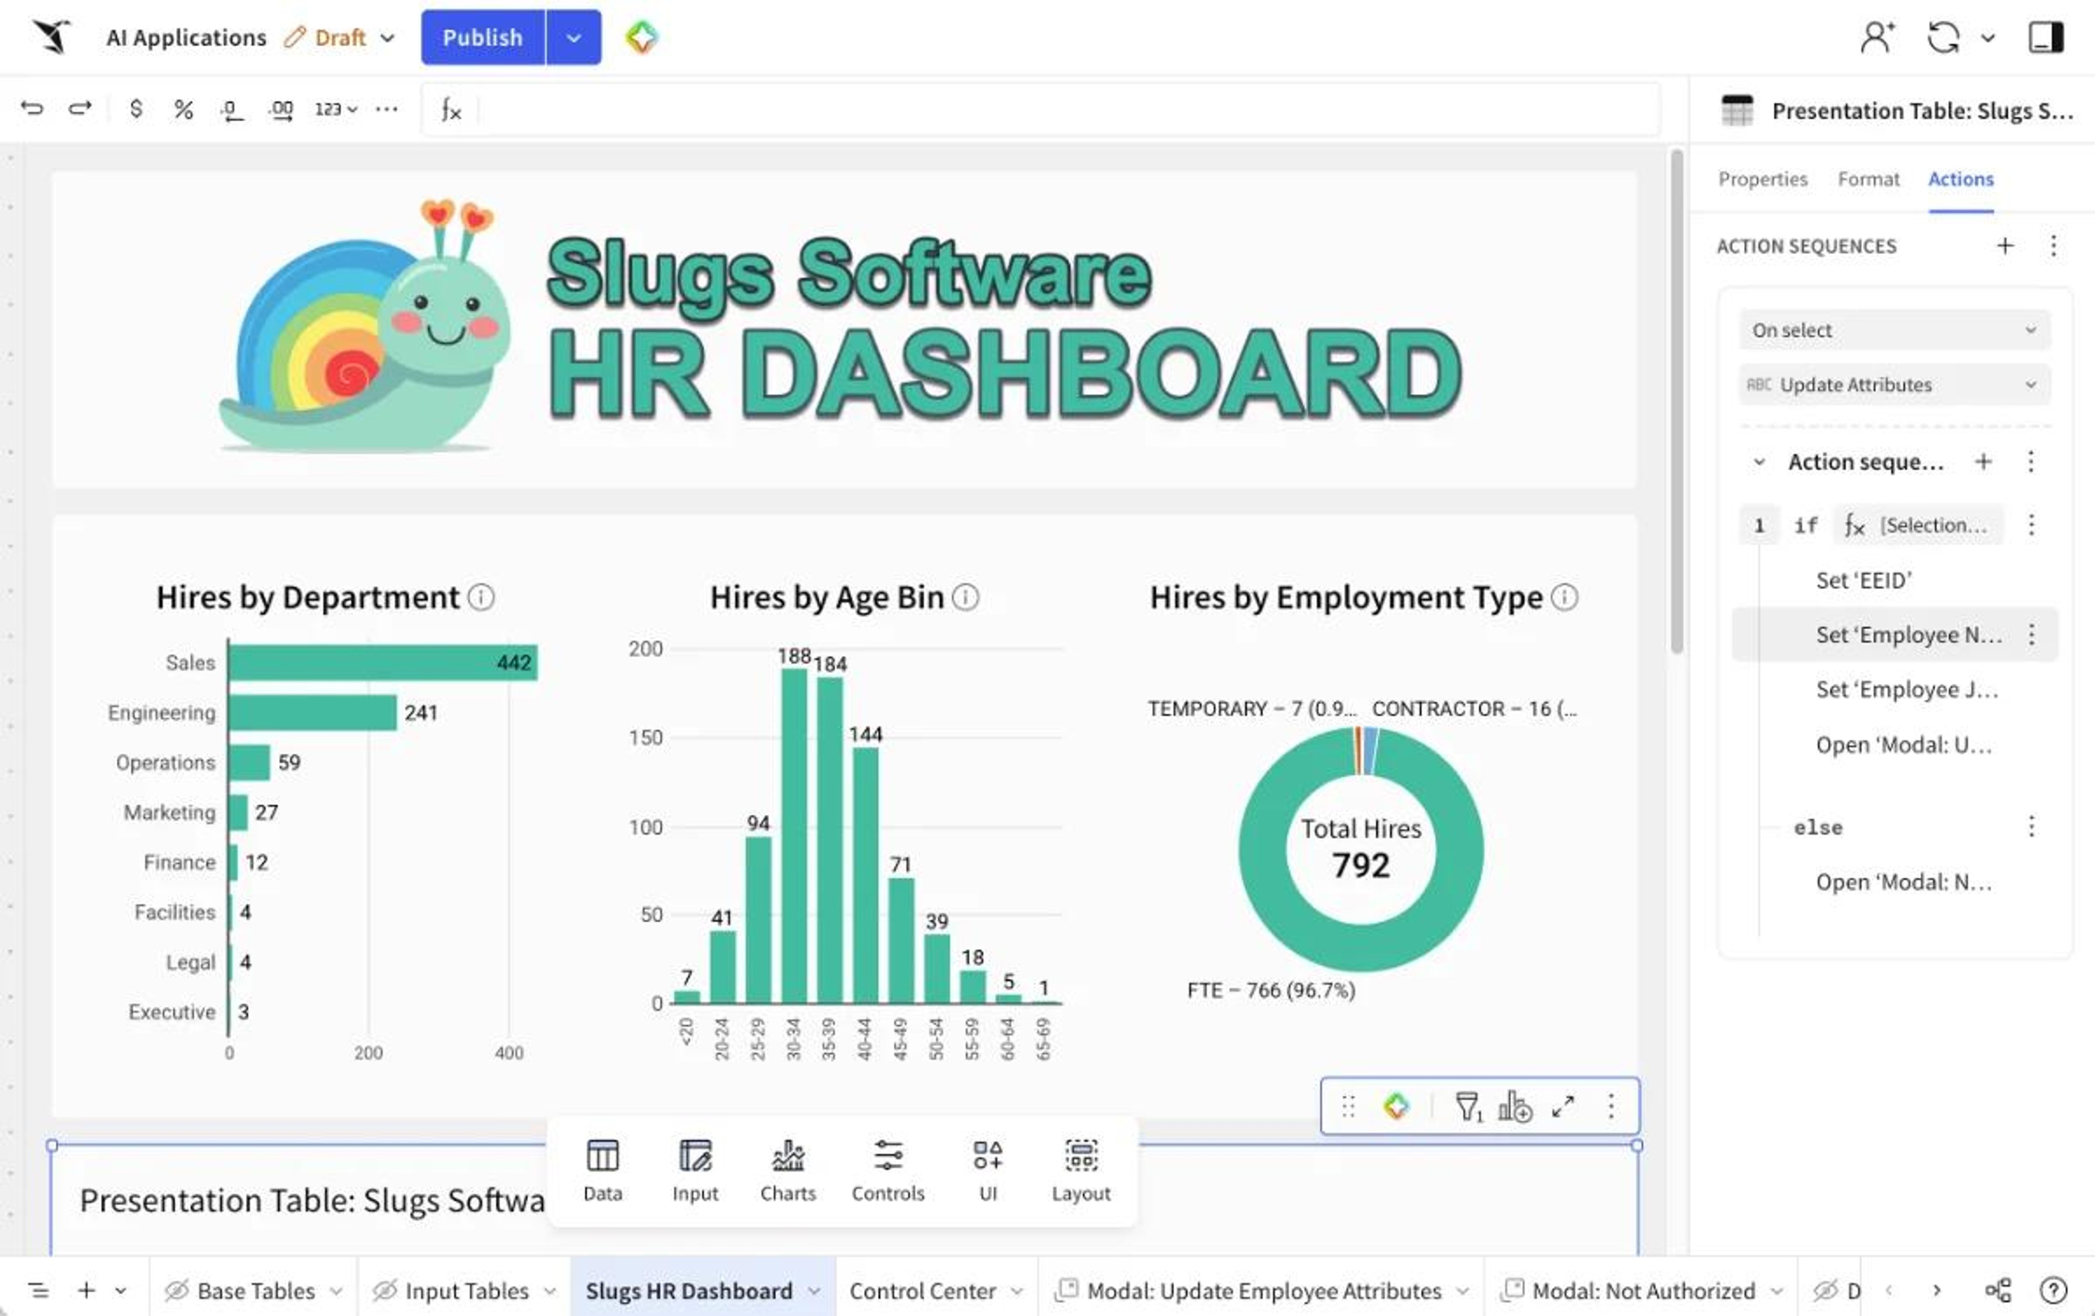Viewport: 2095px width, 1316px height.
Task: Add an action to the Action sequence
Action: (x=1983, y=462)
